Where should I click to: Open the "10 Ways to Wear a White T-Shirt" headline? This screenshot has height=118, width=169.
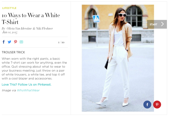31,18
